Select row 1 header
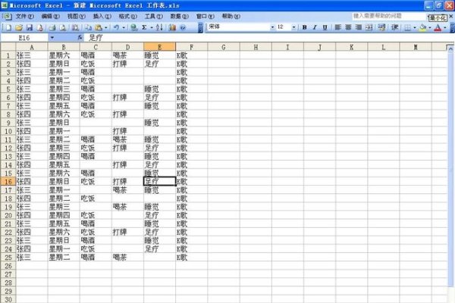This screenshot has height=303, width=455. 8,55
